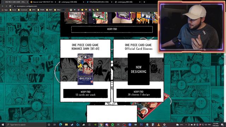Click the page vertical scrollbar
The image size is (226, 127).
(225, 67)
